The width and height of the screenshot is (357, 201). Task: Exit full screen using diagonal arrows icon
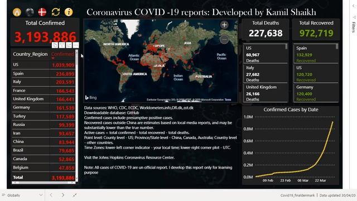(x=75, y=195)
